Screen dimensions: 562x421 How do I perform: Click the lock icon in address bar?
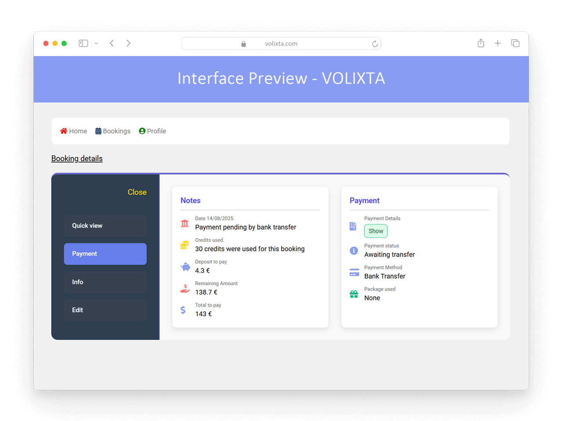pyautogui.click(x=244, y=43)
